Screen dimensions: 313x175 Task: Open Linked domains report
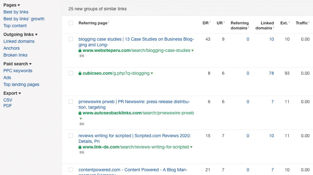[x=19, y=41]
